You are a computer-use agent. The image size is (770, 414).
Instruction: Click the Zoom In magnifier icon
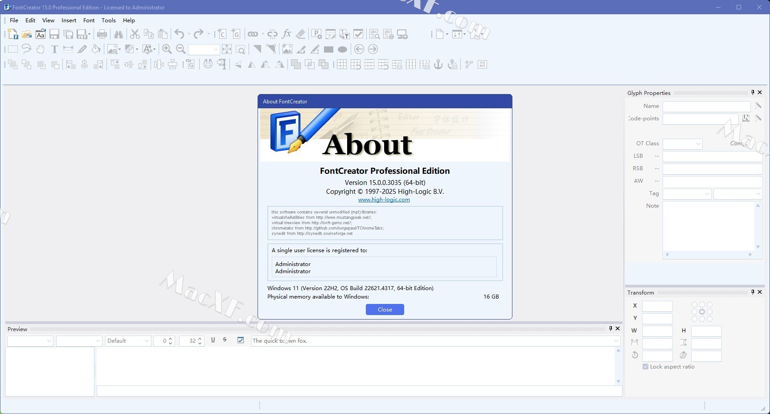coord(167,49)
